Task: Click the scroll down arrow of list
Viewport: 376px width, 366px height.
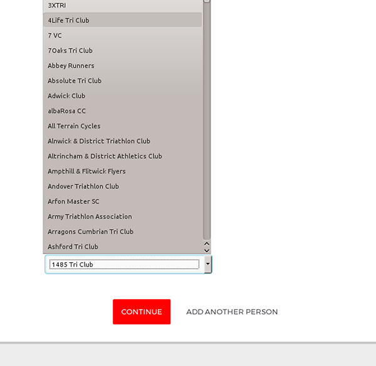Action: [207, 251]
